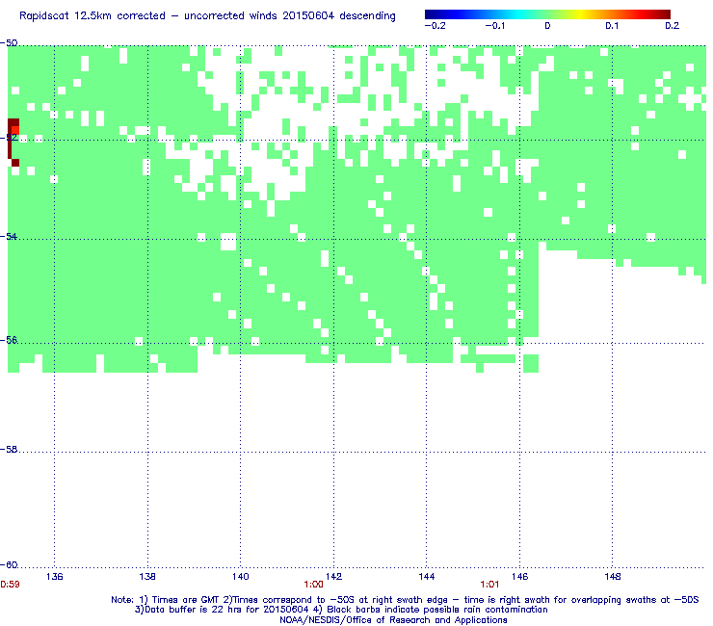Click the -56 latitude axis label
The height and width of the screenshot is (626, 713).
[9, 340]
